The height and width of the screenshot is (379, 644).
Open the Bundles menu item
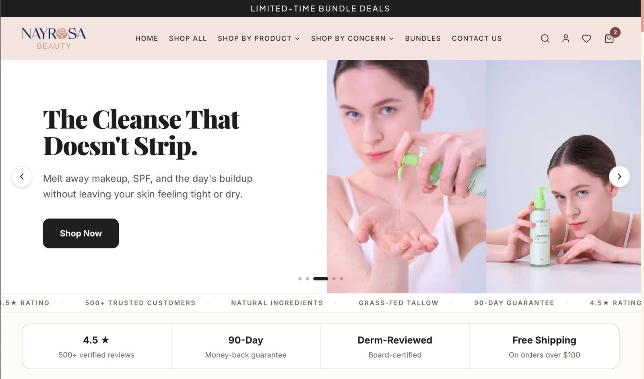(x=423, y=38)
